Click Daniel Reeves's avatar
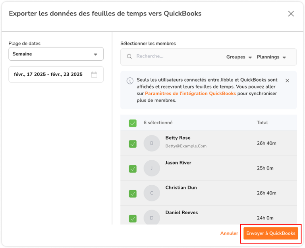This screenshot has width=305, height=248. pos(152,218)
